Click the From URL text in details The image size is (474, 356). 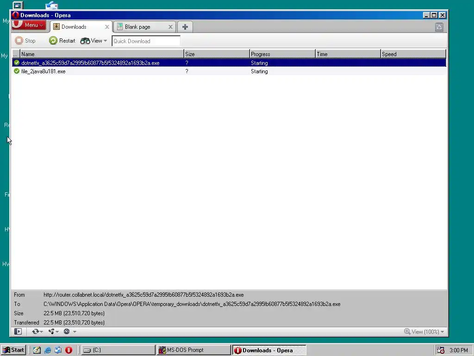(x=143, y=294)
